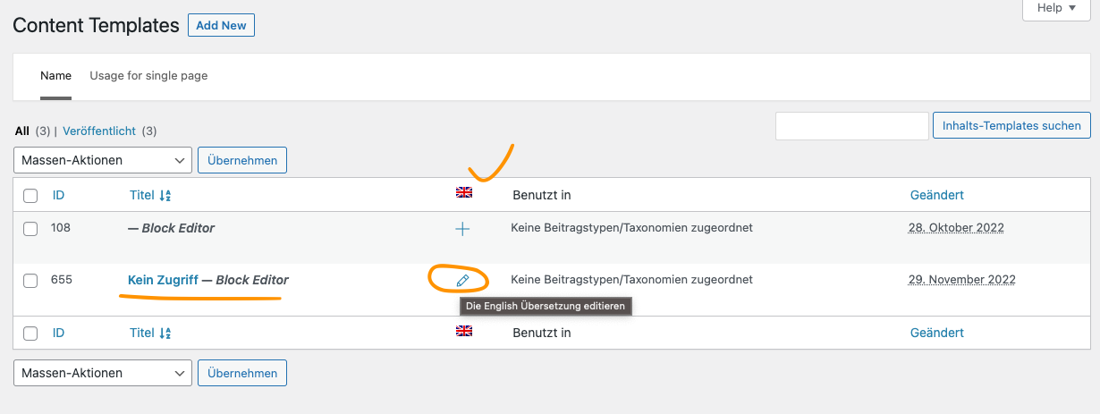Click the sort icon beside header Titel
This screenshot has height=414, width=1100.
point(165,195)
